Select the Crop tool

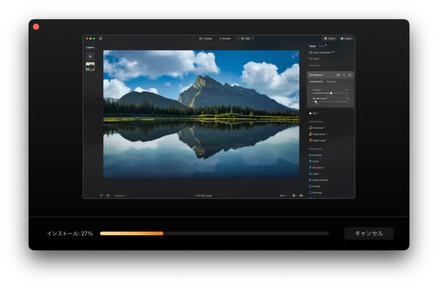pyautogui.click(x=314, y=58)
